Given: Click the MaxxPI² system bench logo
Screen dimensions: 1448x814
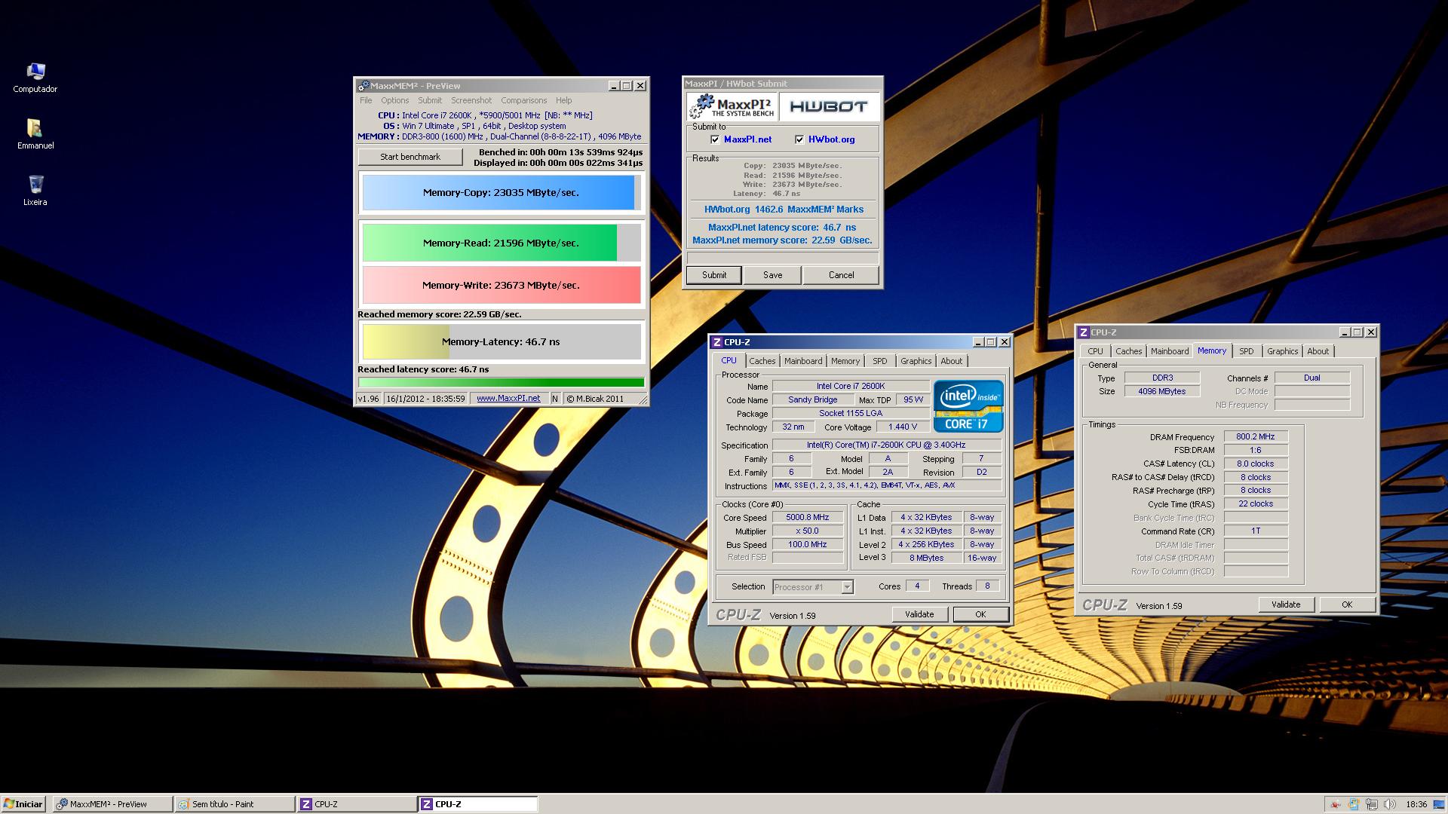Looking at the screenshot, I should [732, 107].
